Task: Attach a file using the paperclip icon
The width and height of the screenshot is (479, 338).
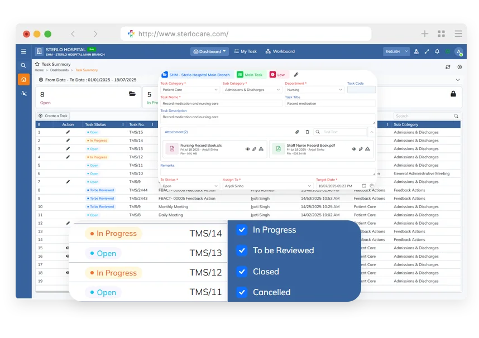Action: 297,132
